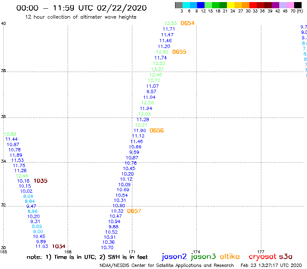Click the jason2 satellite legend label
This screenshot has width=307, height=269.
click(174, 257)
